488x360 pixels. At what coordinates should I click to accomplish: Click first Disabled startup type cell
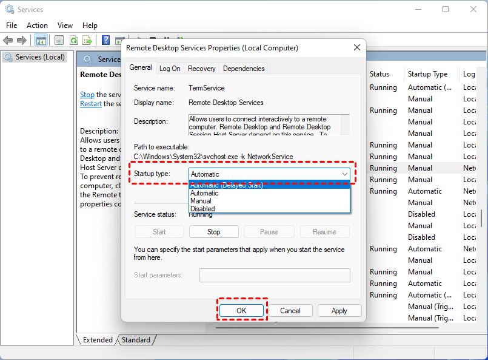421,214
